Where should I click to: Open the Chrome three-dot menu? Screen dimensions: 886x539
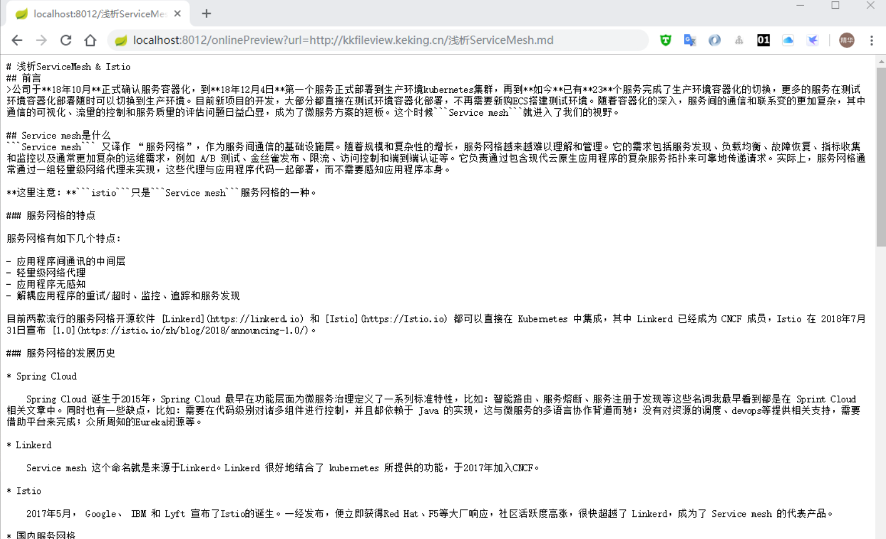pos(871,40)
